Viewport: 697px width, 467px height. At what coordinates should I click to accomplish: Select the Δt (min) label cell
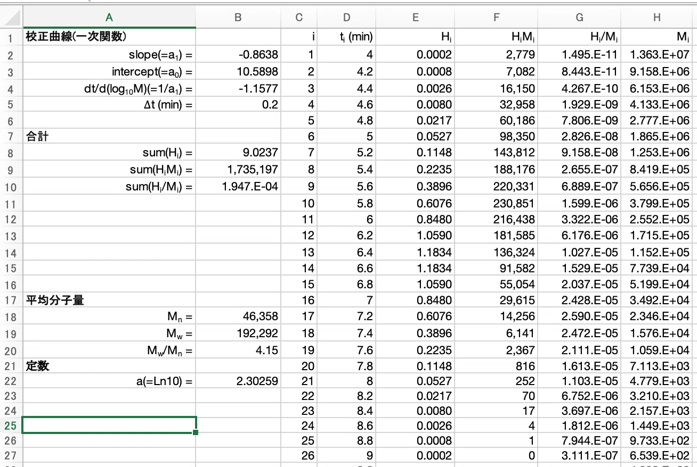click(x=109, y=105)
